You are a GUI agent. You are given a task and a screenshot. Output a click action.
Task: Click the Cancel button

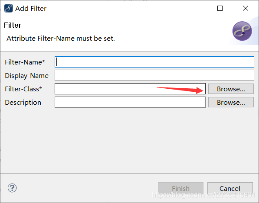pyautogui.click(x=230, y=188)
